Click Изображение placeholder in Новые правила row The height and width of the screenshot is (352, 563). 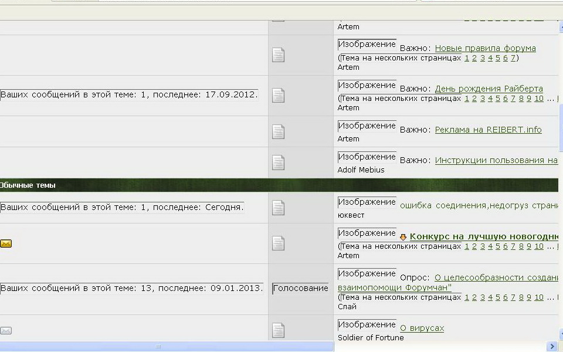click(367, 45)
